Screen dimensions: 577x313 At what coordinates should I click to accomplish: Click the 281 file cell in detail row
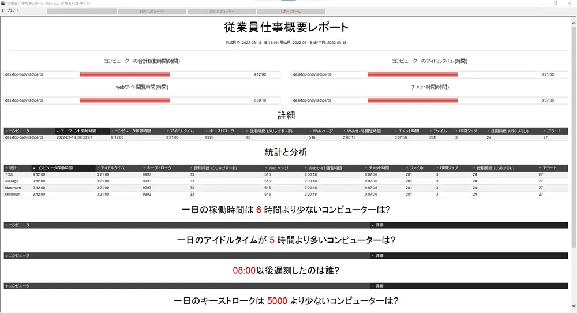(x=432, y=137)
